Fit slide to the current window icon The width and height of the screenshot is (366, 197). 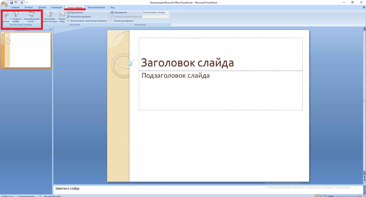pyautogui.click(x=363, y=196)
